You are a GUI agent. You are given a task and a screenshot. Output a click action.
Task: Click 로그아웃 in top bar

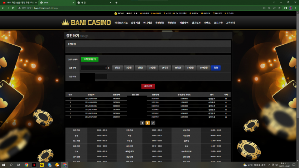click(x=229, y=14)
